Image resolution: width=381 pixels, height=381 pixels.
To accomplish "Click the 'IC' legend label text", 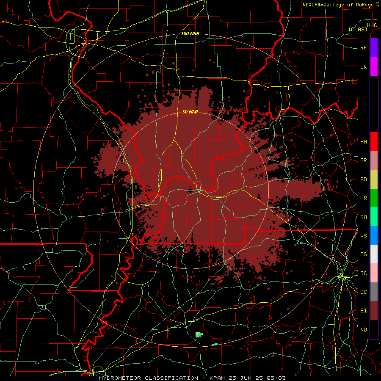I will click(x=363, y=273).
